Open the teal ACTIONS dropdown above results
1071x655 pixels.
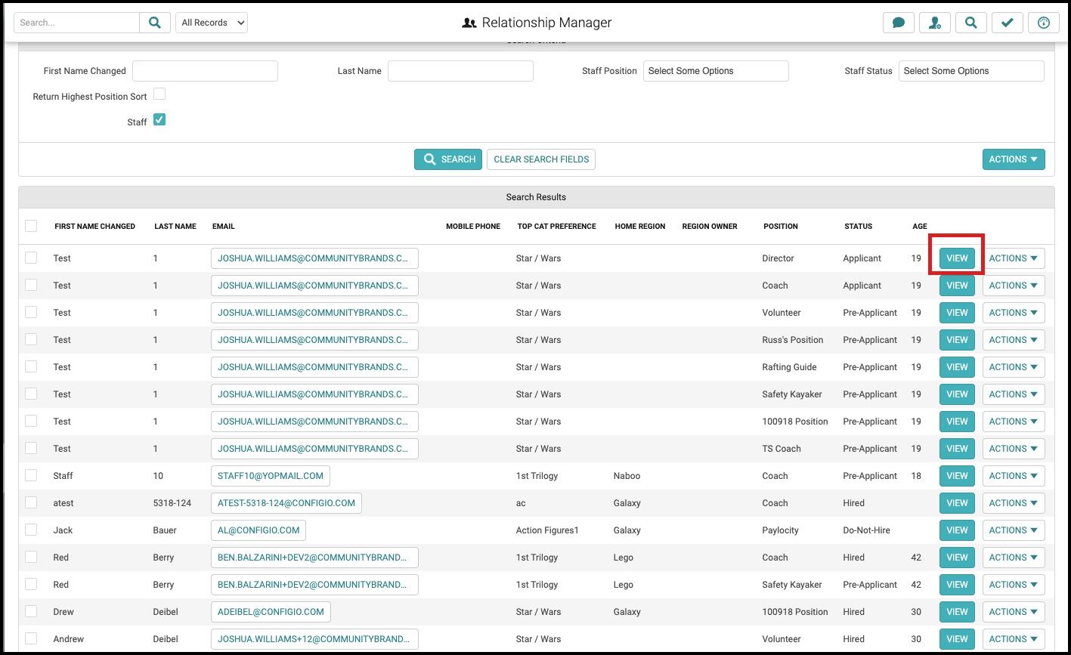click(1014, 159)
